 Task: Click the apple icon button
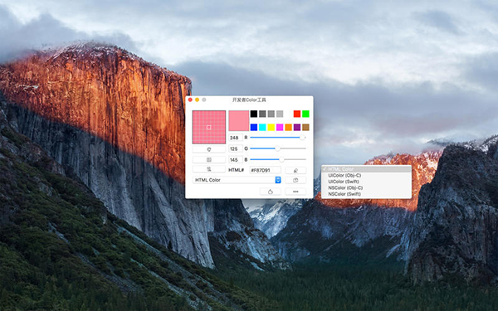pyautogui.click(x=271, y=192)
